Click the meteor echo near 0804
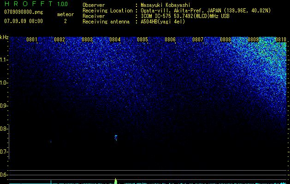 tap(116, 137)
